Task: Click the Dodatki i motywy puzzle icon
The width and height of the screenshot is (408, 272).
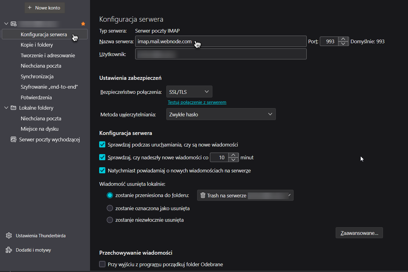Action: pos(9,250)
